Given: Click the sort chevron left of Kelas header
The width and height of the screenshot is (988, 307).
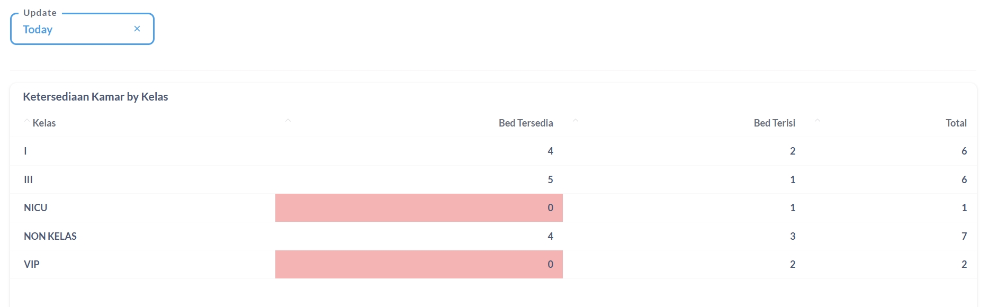Looking at the screenshot, I should (x=27, y=121).
